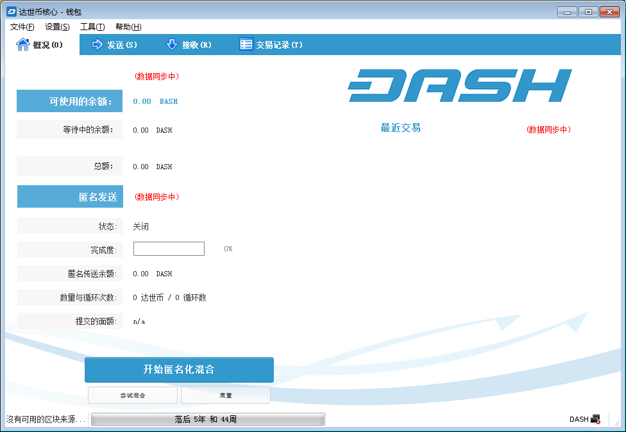Open the 设置(S) menu

57,27
